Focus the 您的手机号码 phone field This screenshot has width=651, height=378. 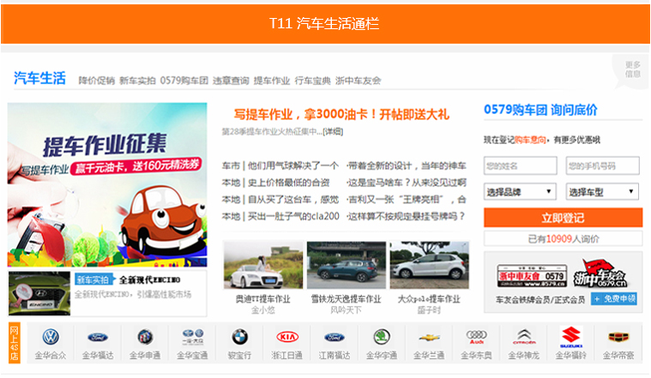[603, 165]
